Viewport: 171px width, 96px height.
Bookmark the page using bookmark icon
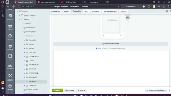(118, 6)
